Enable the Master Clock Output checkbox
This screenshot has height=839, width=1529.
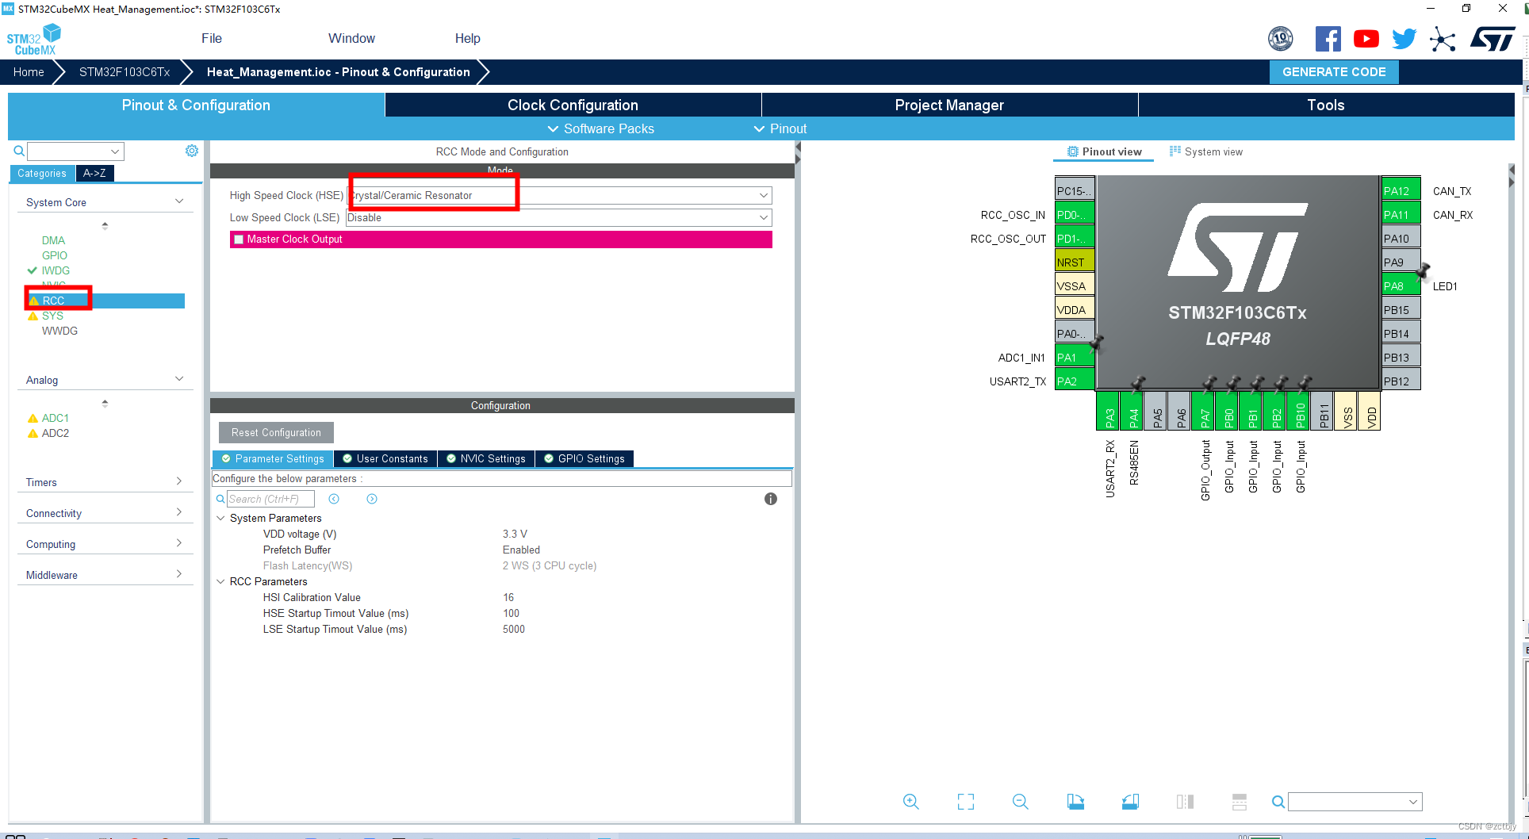[x=240, y=239]
